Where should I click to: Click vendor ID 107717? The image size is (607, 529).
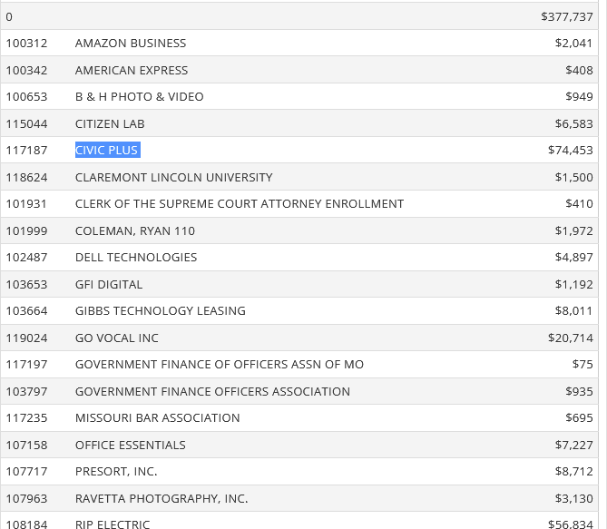pos(26,471)
